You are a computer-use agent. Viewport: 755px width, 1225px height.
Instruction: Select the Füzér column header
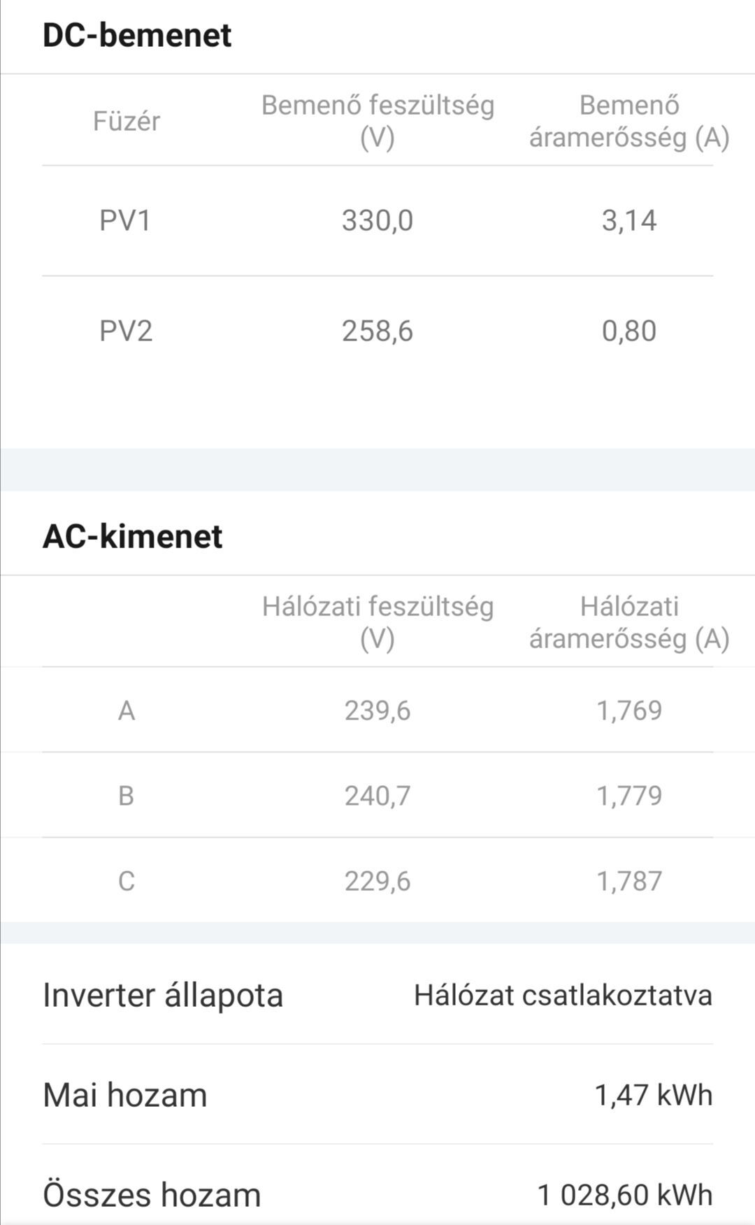(x=126, y=121)
